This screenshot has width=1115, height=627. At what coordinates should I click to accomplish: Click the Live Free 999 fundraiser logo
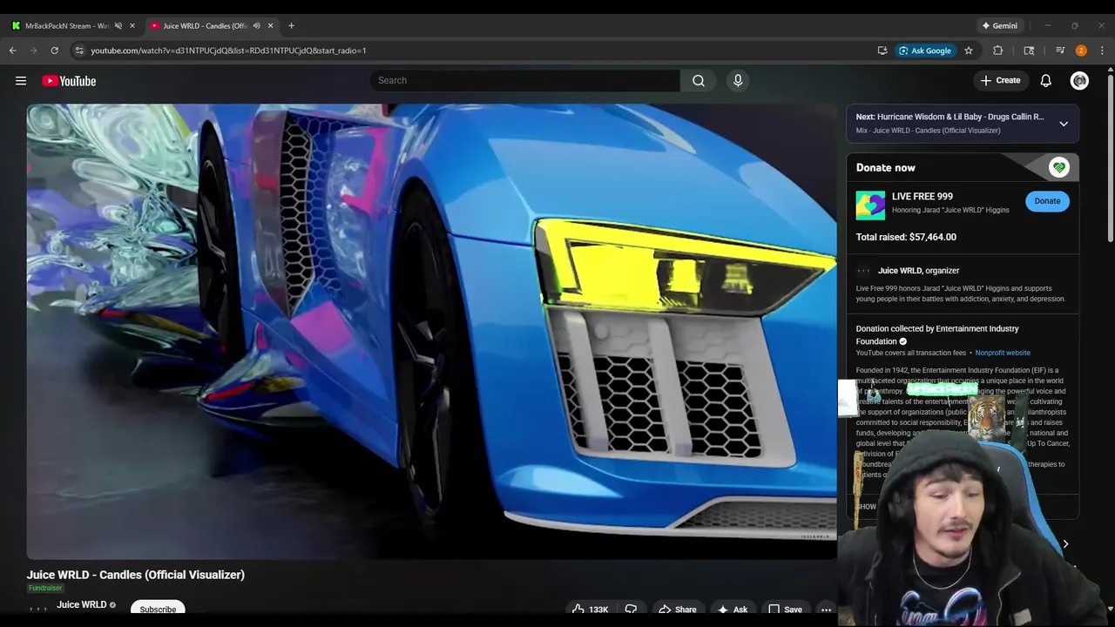click(870, 206)
